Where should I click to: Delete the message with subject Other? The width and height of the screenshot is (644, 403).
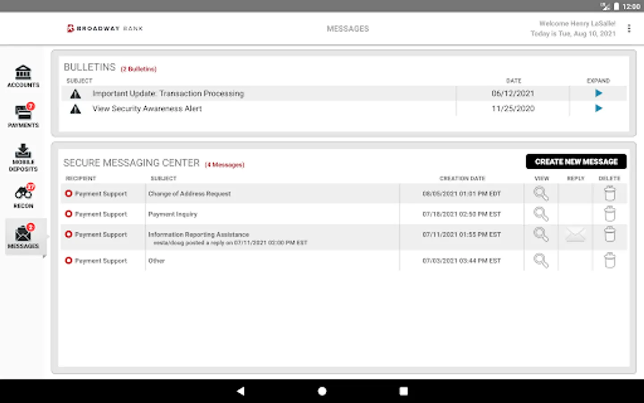tap(610, 261)
